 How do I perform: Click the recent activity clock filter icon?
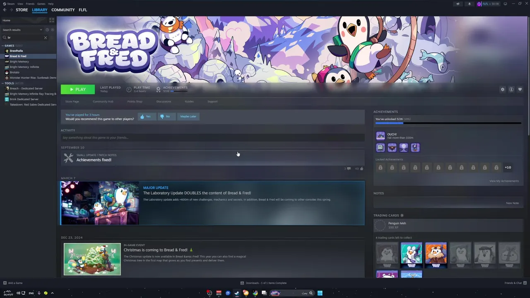click(x=47, y=30)
